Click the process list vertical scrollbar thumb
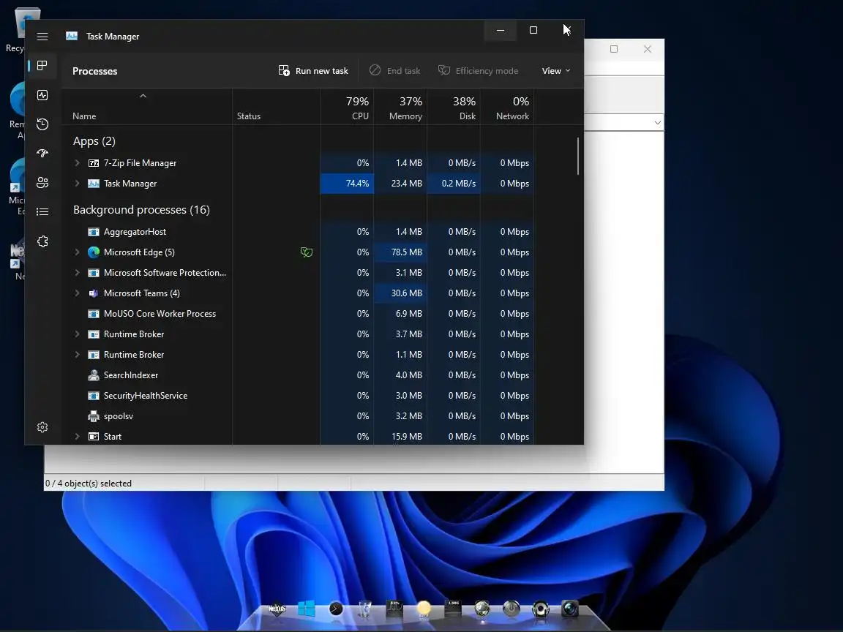The width and height of the screenshot is (843, 632). (x=578, y=156)
